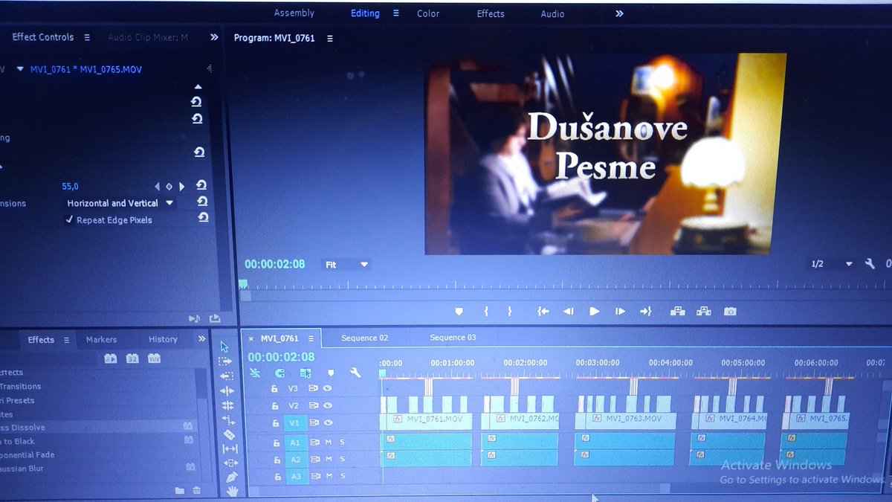Select the Selection arrow tool
This screenshot has height=502, width=892.
[x=225, y=347]
